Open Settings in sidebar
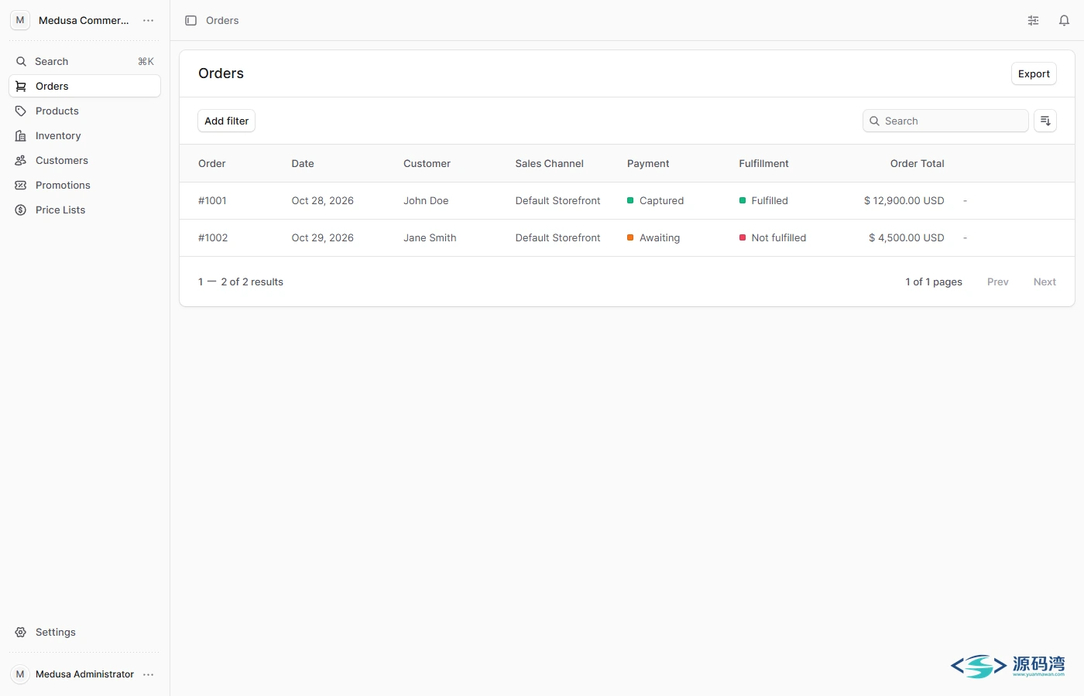 [x=84, y=633]
